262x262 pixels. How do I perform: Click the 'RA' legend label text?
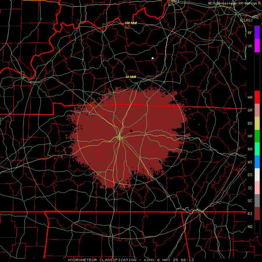click(x=250, y=149)
